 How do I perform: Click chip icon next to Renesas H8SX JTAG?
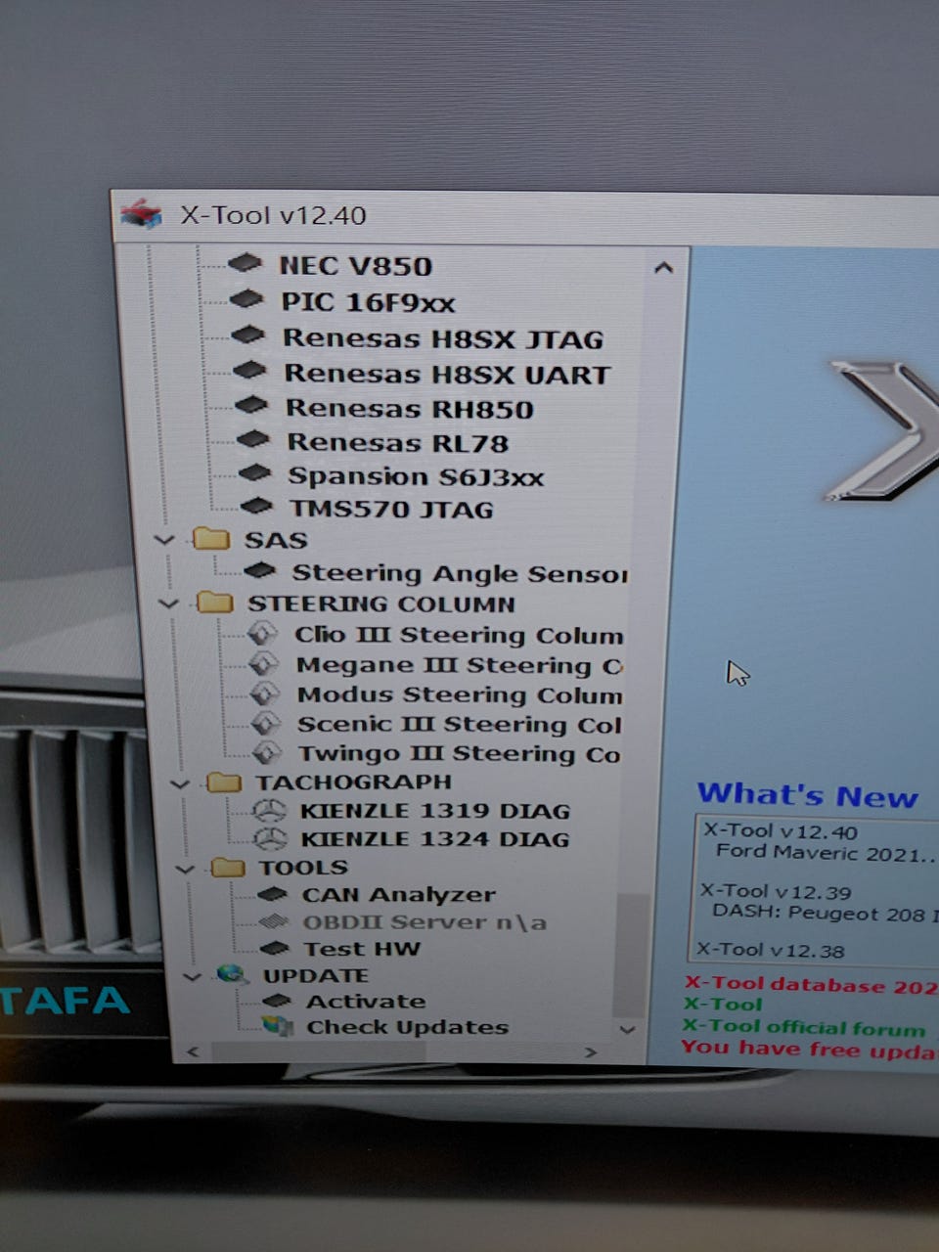[247, 335]
